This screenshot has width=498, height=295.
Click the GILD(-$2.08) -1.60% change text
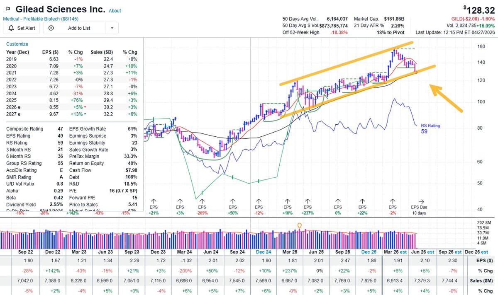[473, 19]
